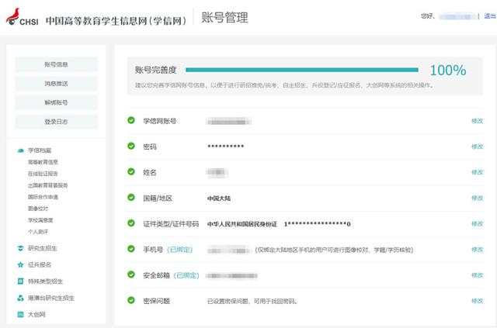
Task: Open 高等教育信息 in sidebar
Action: tap(43, 162)
